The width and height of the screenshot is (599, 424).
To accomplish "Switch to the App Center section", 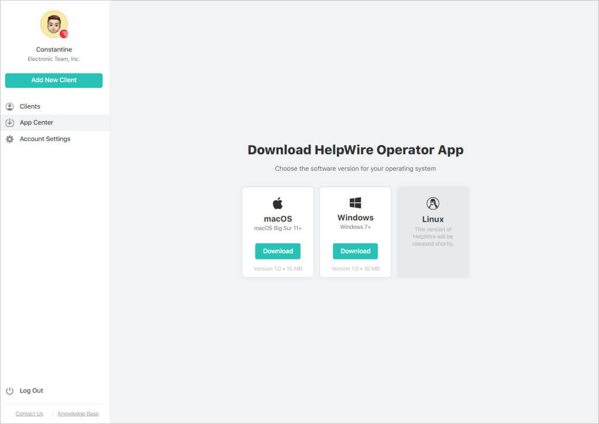I will [x=37, y=122].
